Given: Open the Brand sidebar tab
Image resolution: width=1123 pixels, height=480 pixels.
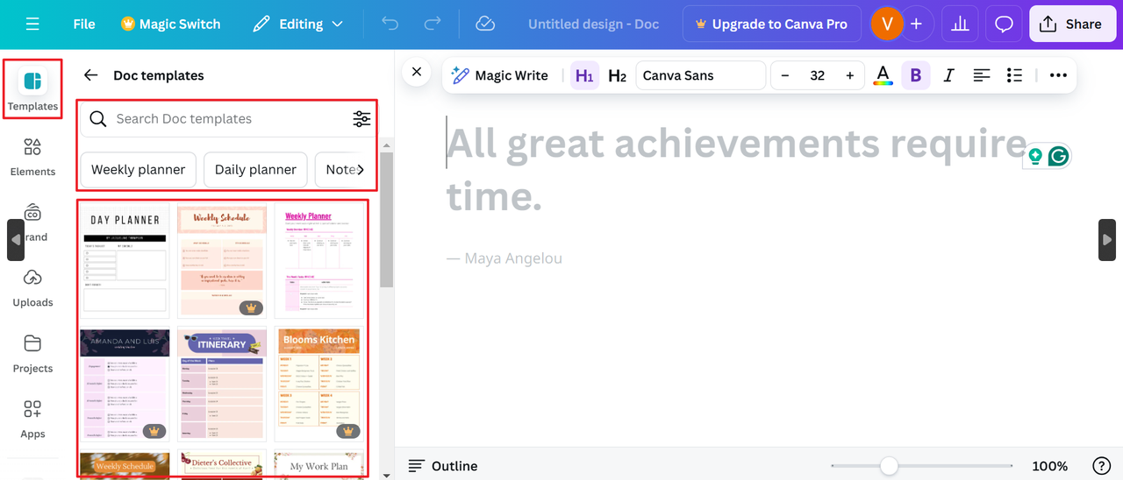Looking at the screenshot, I should [x=32, y=222].
